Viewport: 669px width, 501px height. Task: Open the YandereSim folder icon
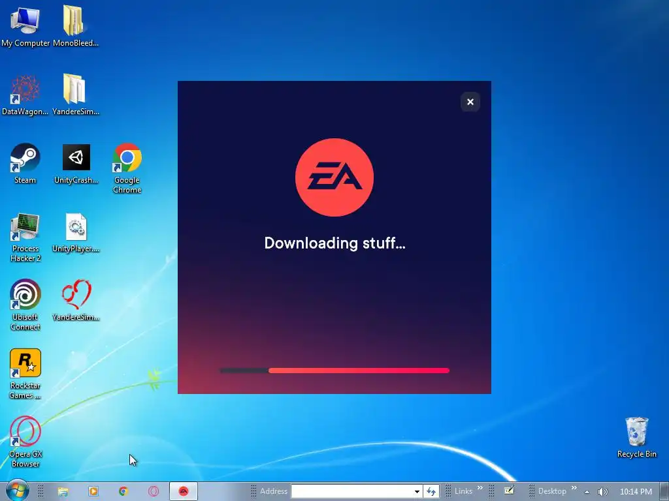point(76,95)
